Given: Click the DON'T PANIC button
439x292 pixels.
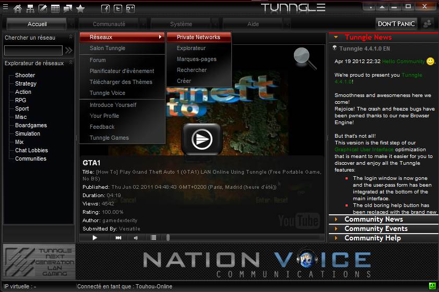Looking at the screenshot, I should 396,24.
